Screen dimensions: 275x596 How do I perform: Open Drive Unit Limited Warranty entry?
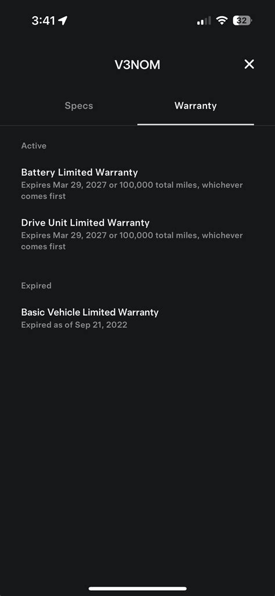(137, 234)
